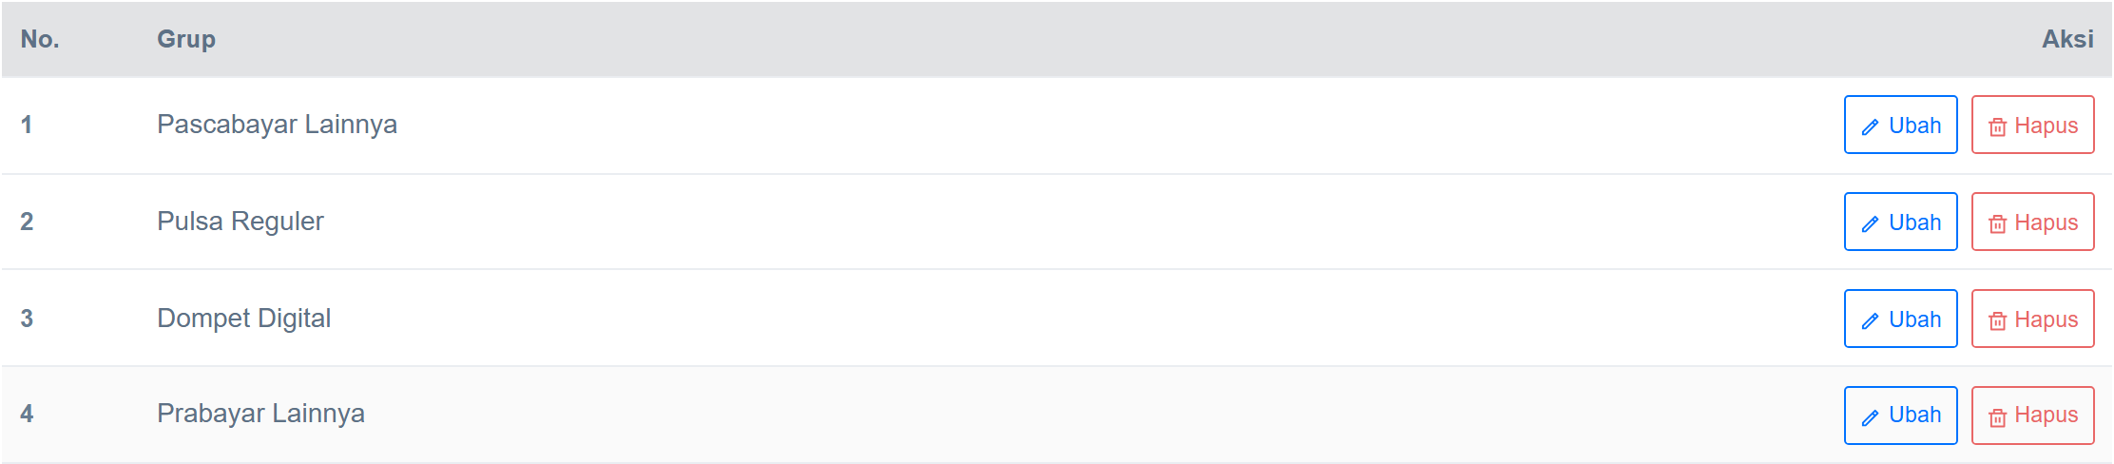The height and width of the screenshot is (464, 2114).
Task: Select the Grup column header
Action: (186, 39)
